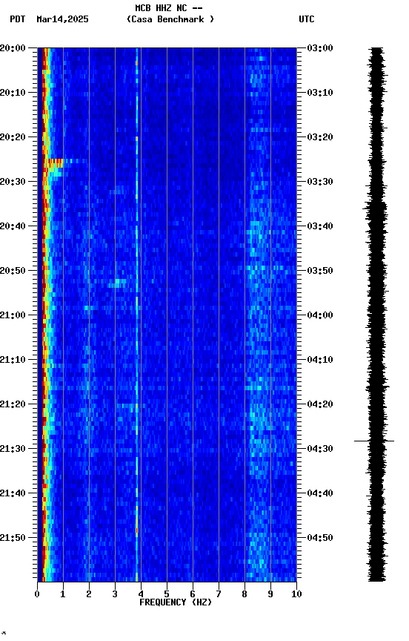
Task: Click the 2 Hz frequency tick label
Action: point(89,594)
